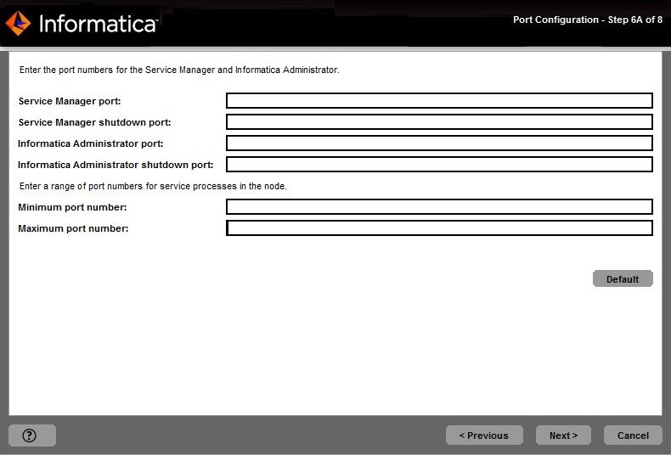Click the Maximum port number field
This screenshot has width=671, height=455.
pos(439,228)
